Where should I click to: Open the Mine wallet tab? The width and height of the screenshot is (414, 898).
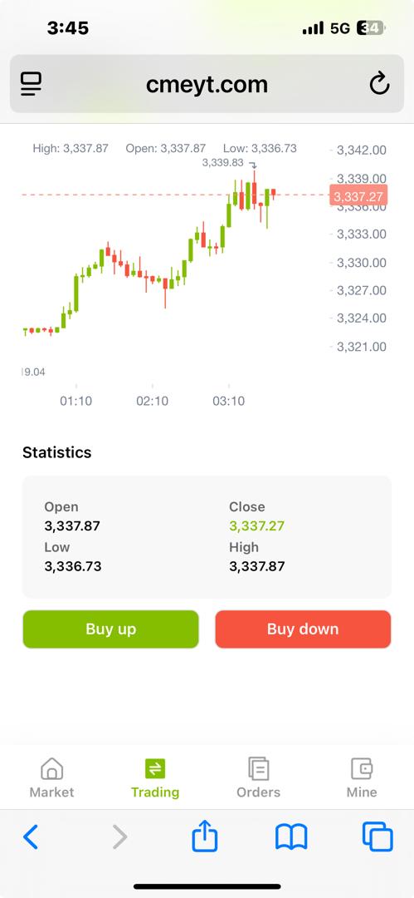362,777
